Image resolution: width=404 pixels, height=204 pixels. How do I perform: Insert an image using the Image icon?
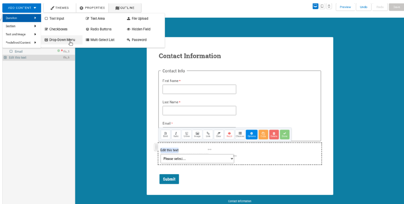(197, 134)
